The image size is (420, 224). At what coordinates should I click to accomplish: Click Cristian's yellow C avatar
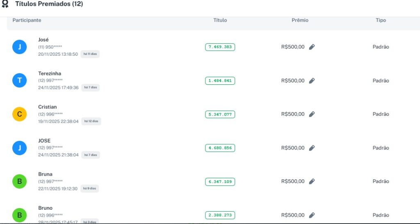19,114
